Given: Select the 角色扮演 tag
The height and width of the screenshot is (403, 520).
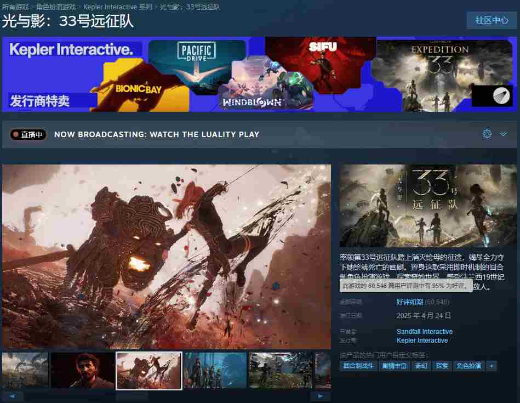Looking at the screenshot, I should coord(468,366).
